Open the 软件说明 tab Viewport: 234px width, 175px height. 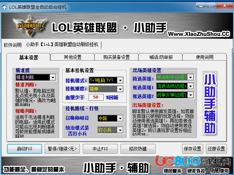point(13,45)
